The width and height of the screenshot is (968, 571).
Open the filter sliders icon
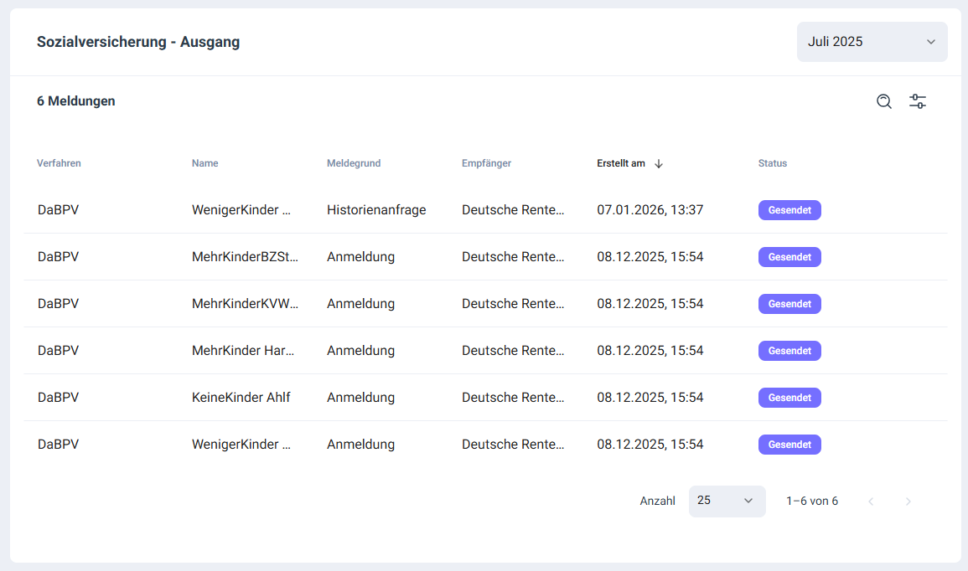pyautogui.click(x=918, y=101)
